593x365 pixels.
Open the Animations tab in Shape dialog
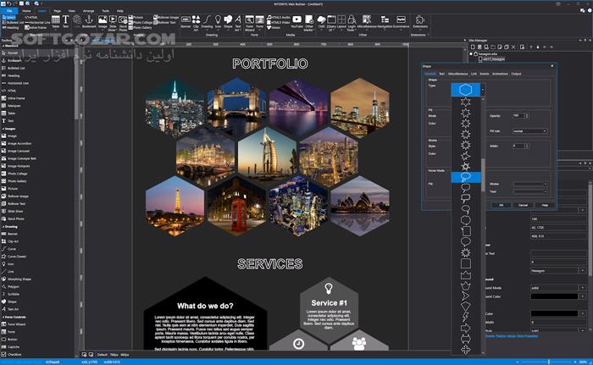pyautogui.click(x=500, y=74)
